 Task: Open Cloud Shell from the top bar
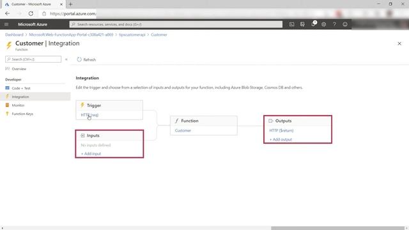291,24
